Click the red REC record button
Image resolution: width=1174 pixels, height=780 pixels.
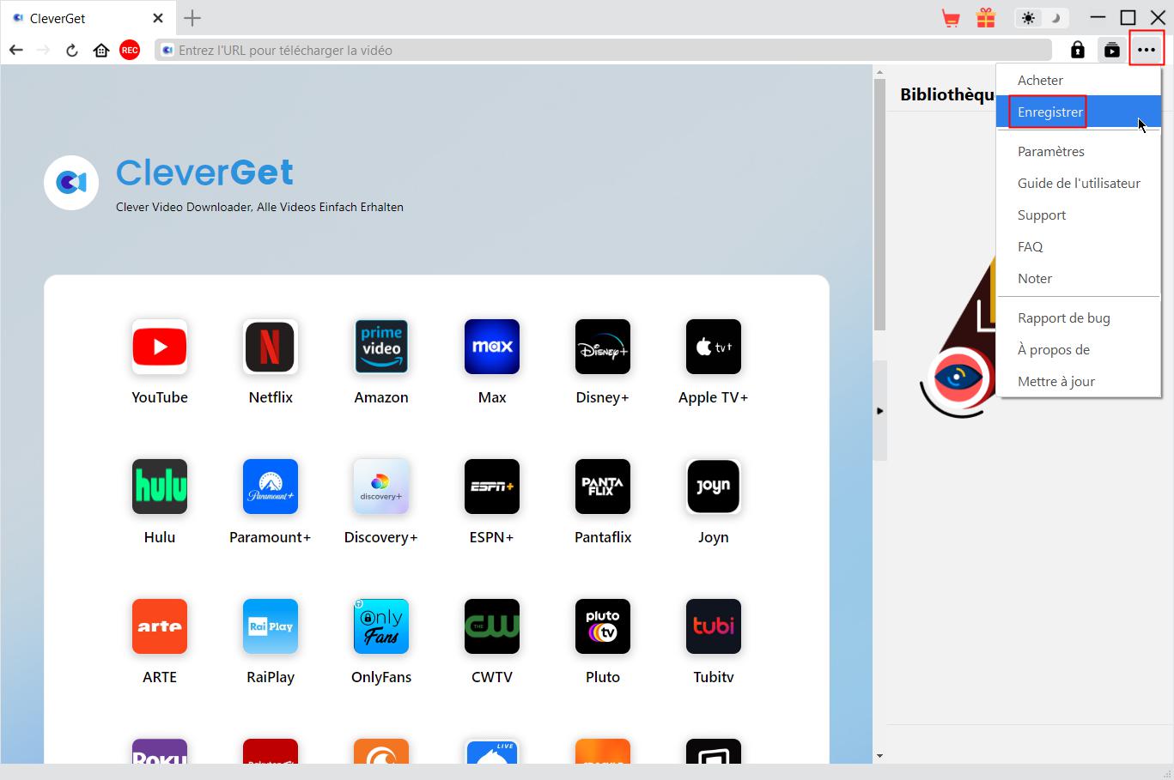(x=130, y=51)
